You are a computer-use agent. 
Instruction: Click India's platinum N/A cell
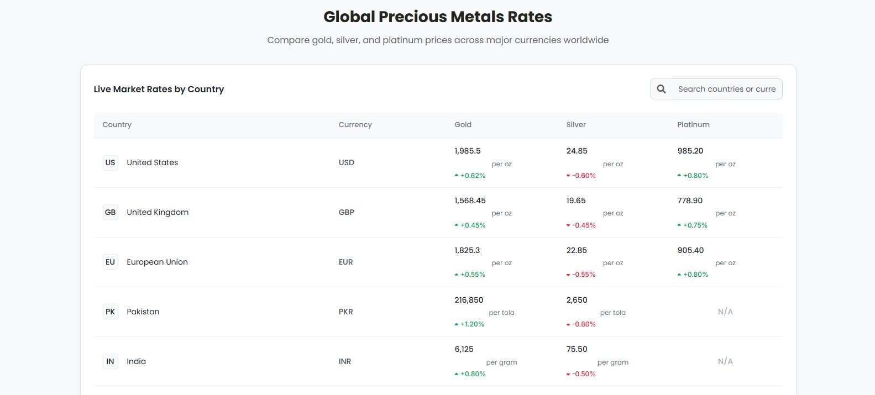coord(725,361)
